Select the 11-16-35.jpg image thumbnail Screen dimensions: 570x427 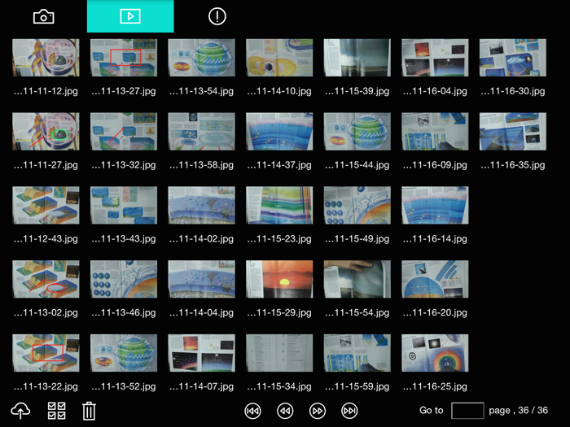coord(513,132)
